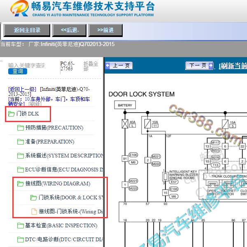247x247 pixels.
Task: Click the B276 connector label
Action: pos(215,157)
